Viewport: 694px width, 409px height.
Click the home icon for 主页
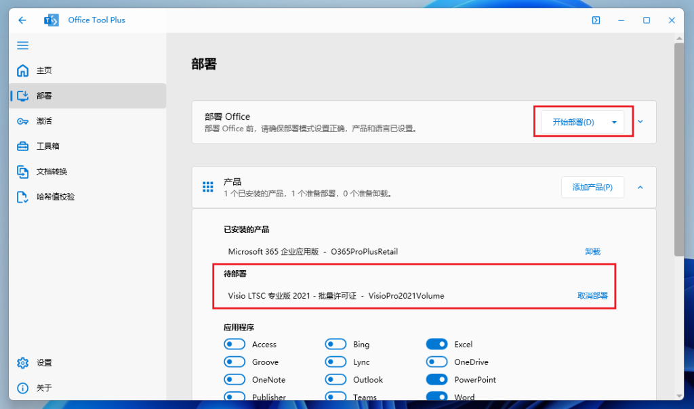22,70
